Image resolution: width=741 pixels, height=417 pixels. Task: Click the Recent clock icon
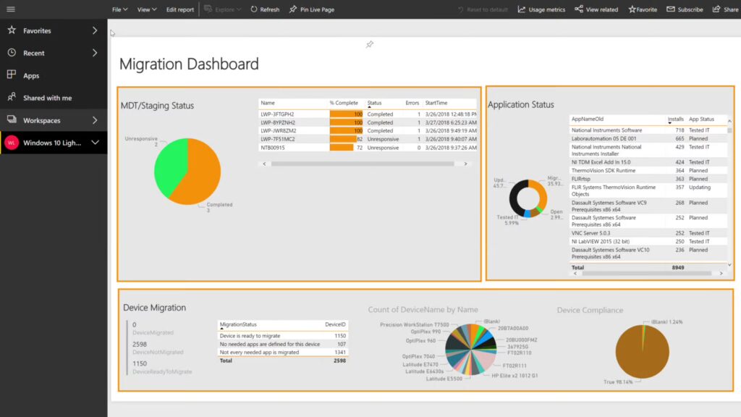tap(12, 52)
